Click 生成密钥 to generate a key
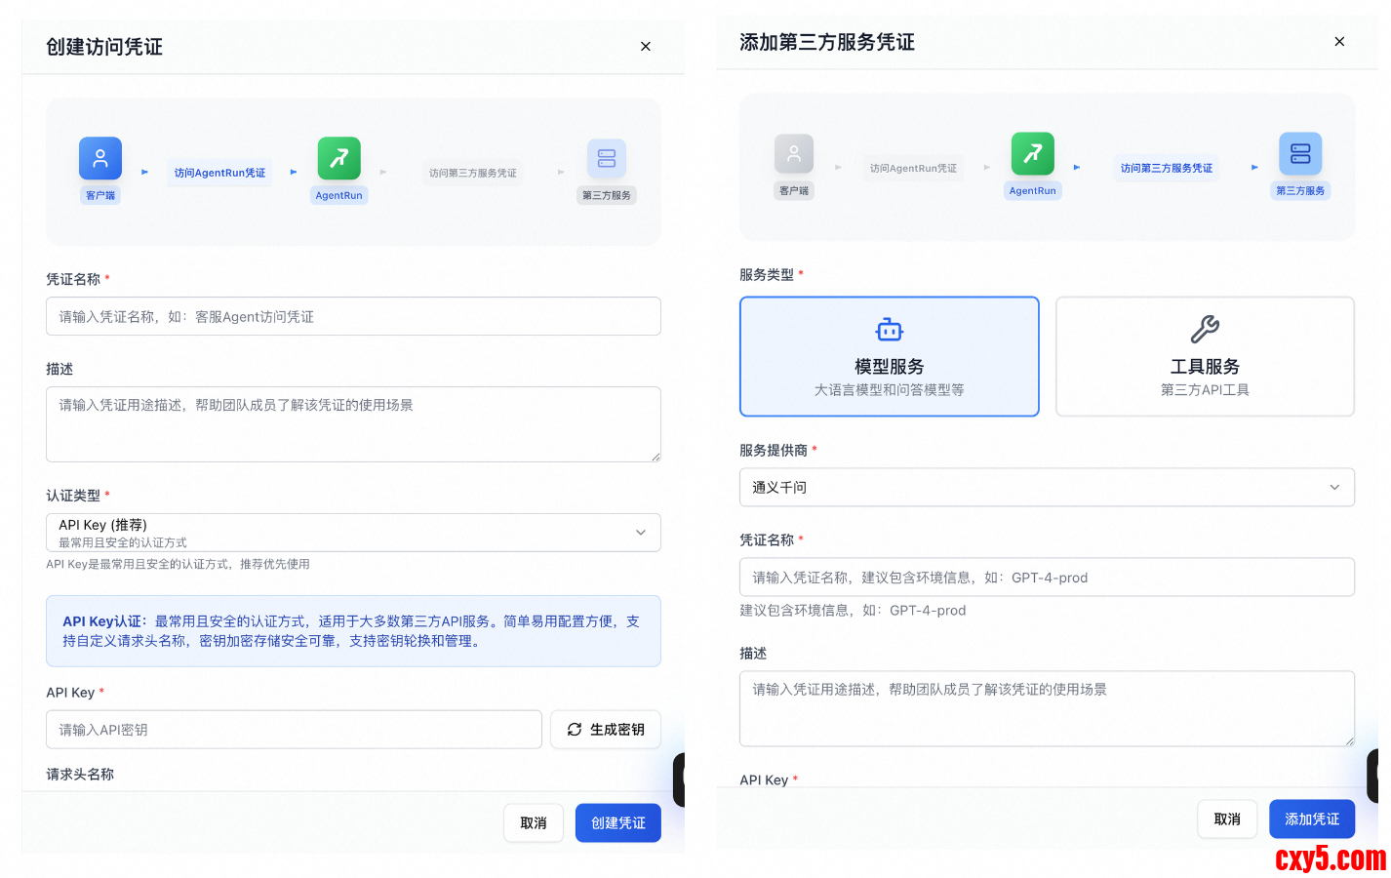The height and width of the screenshot is (878, 1391). click(x=606, y=730)
